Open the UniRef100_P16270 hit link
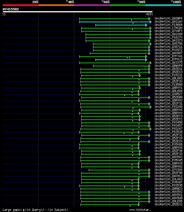 [168, 37]
